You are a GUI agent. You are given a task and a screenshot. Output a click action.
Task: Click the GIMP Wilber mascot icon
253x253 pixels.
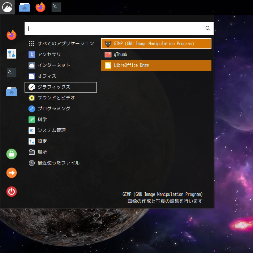108,44
